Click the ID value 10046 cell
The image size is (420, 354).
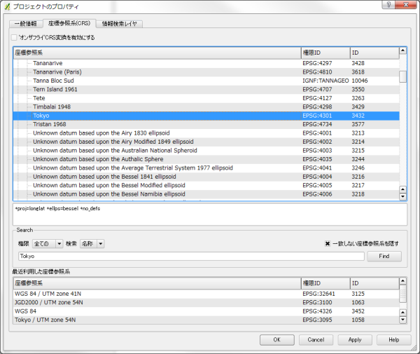360,81
